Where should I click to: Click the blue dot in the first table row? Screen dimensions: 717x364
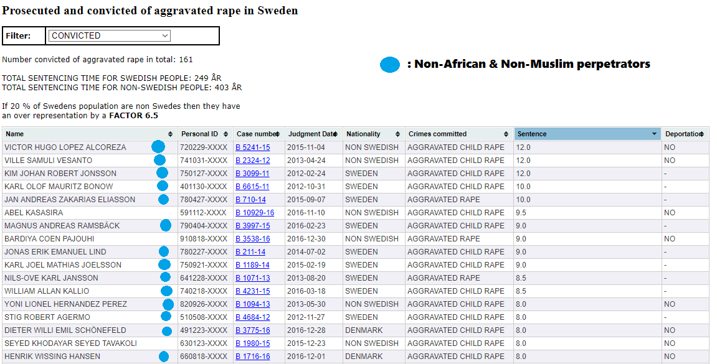click(158, 147)
